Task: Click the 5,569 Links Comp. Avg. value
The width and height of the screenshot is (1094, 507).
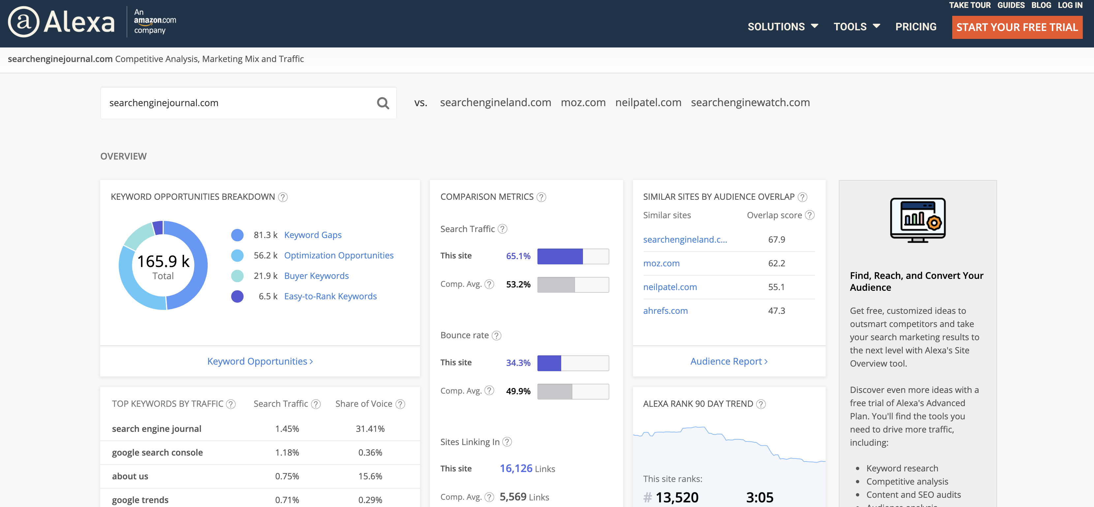Action: [x=524, y=497]
